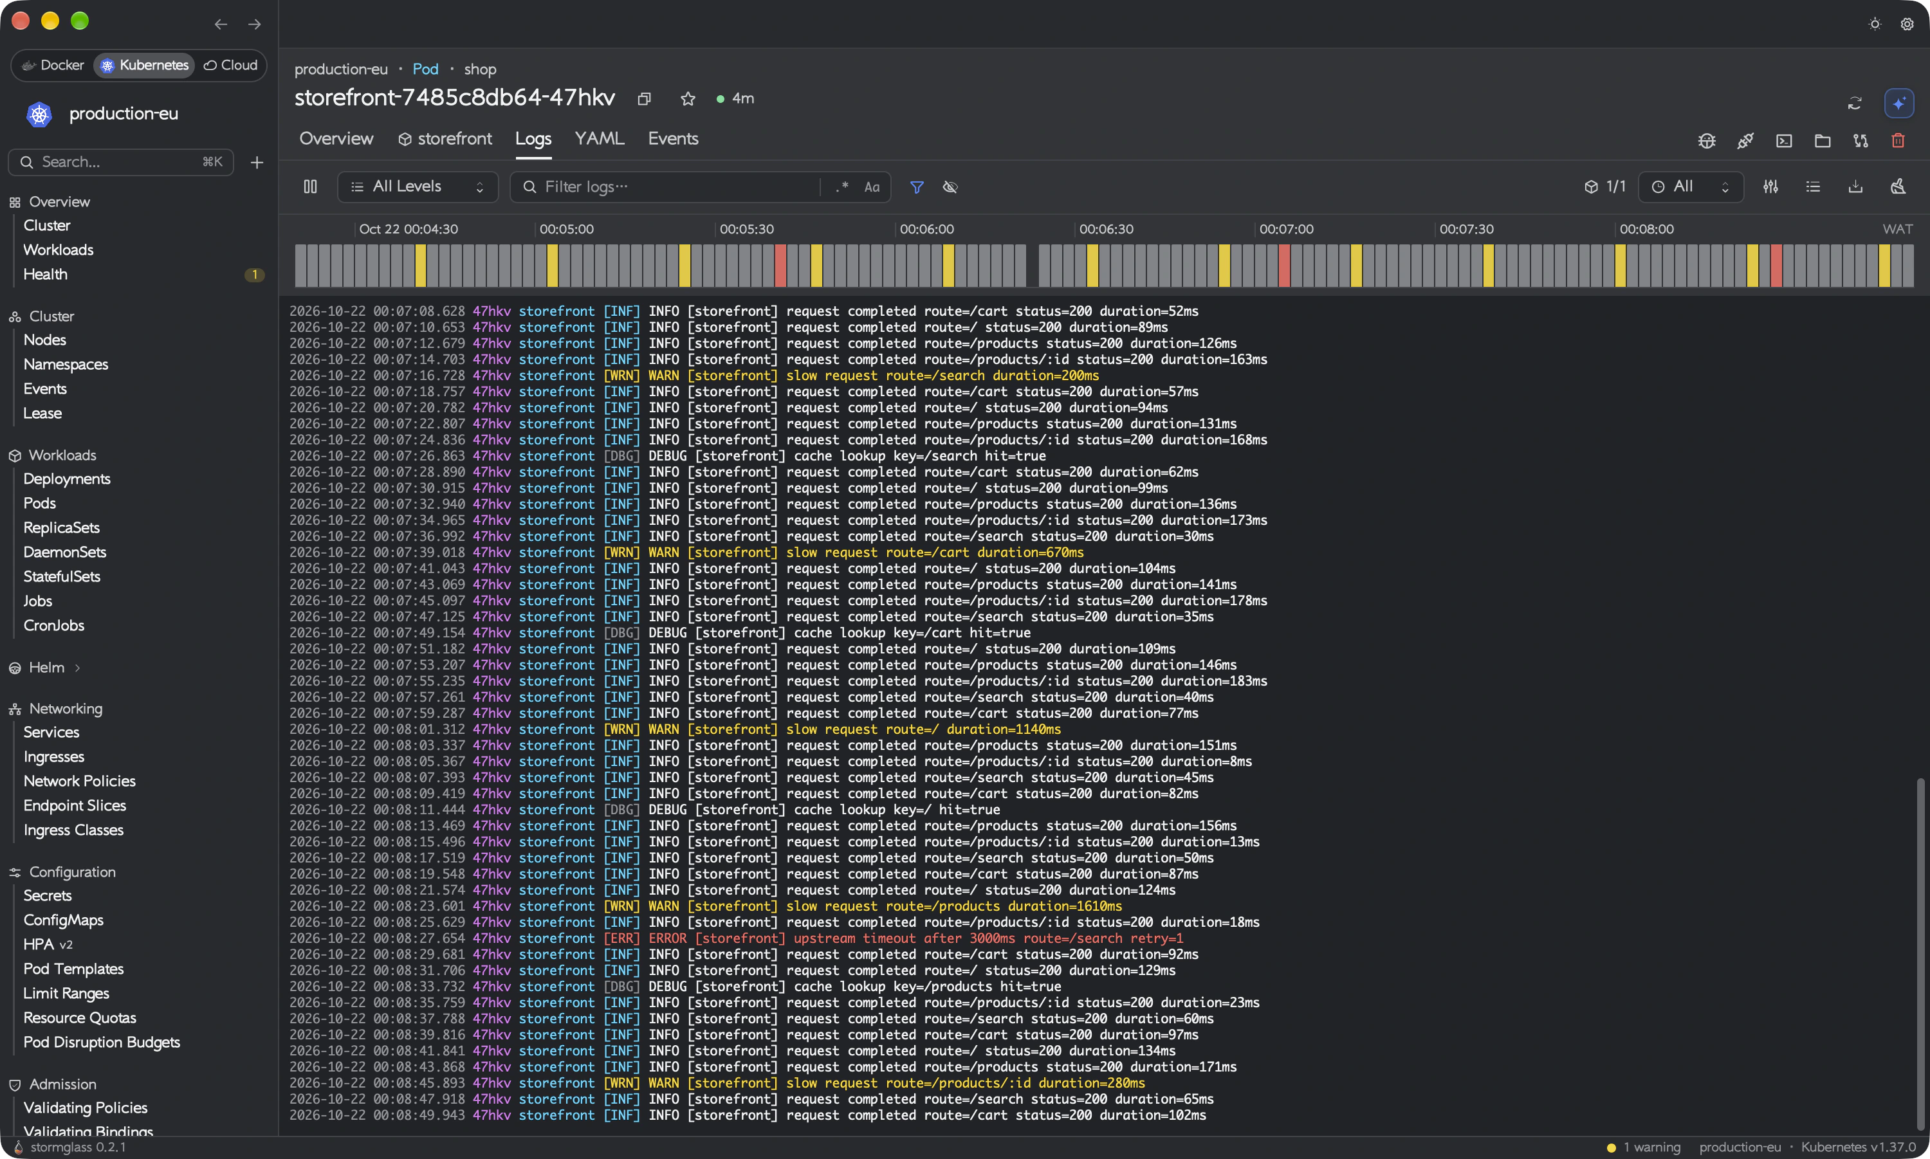Image resolution: width=1930 pixels, height=1159 pixels.
Task: Switch to the Overview tab
Action: 336,138
